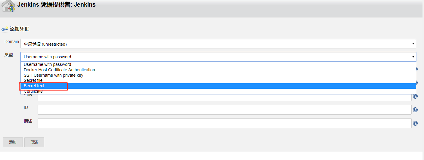
Task: Choose 'Username with password' from the list
Action: click(x=48, y=64)
